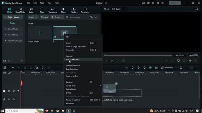The height and width of the screenshot is (113, 202).
Task: Open the Titles tab
Action: (42, 10)
